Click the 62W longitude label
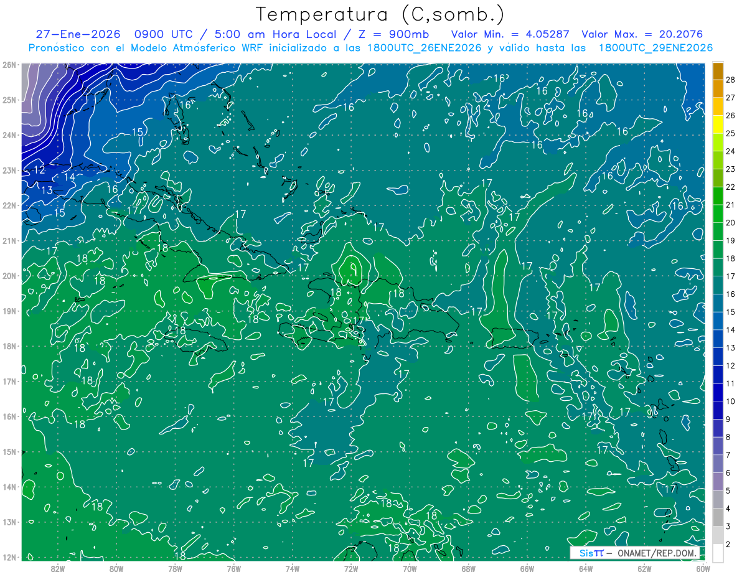Screen dimensions: 747x577 pyautogui.click(x=644, y=568)
